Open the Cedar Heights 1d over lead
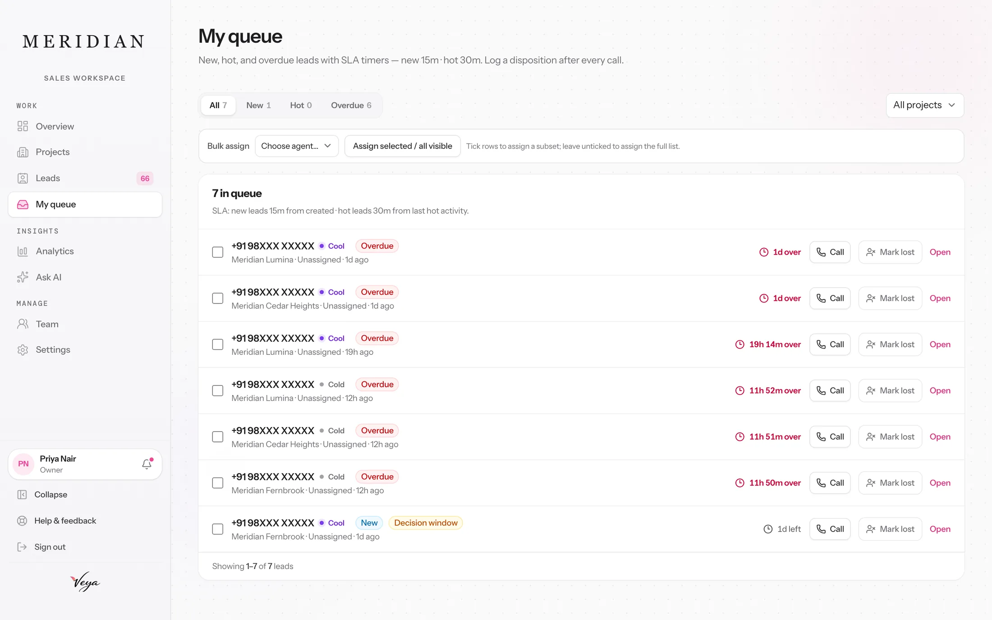This screenshot has width=992, height=620. [x=940, y=298]
